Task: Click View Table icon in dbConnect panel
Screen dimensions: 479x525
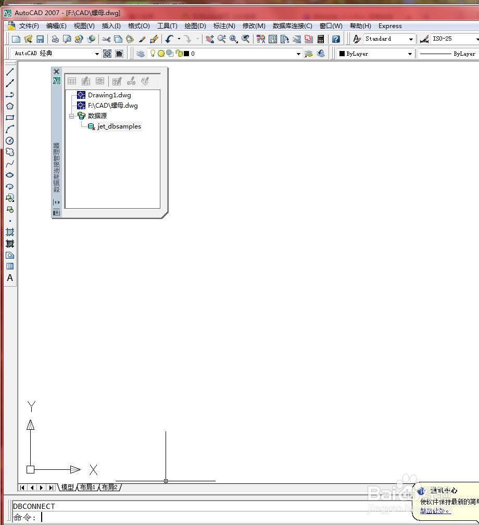Action: (72, 81)
